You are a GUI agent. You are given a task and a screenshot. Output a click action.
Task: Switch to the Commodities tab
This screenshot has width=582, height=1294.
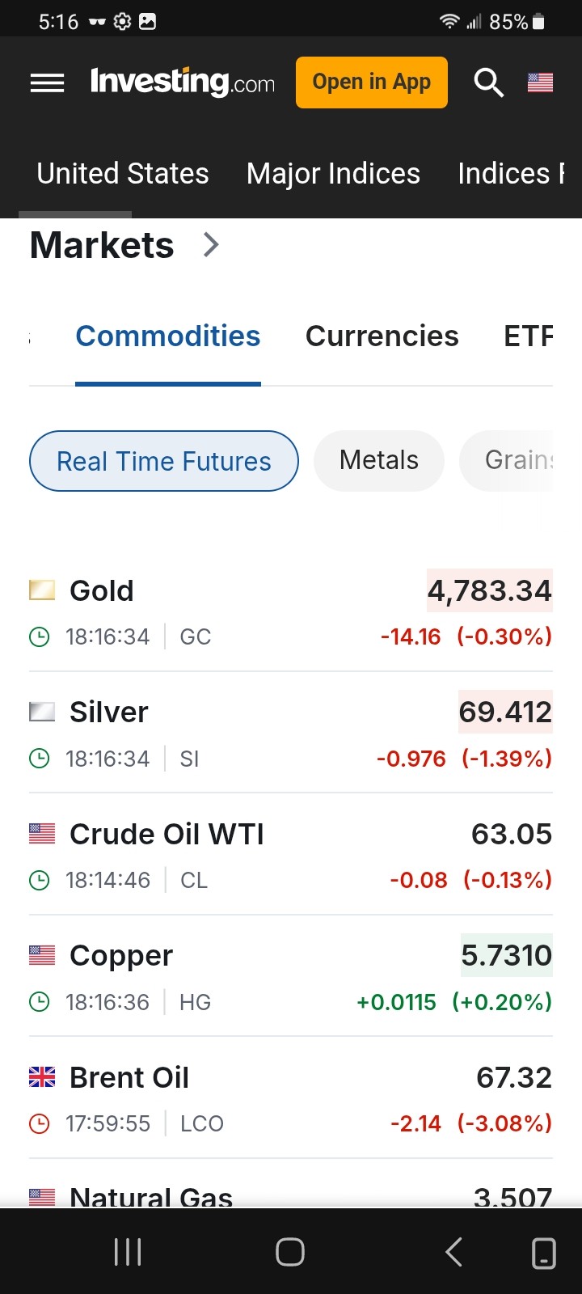[x=168, y=336]
